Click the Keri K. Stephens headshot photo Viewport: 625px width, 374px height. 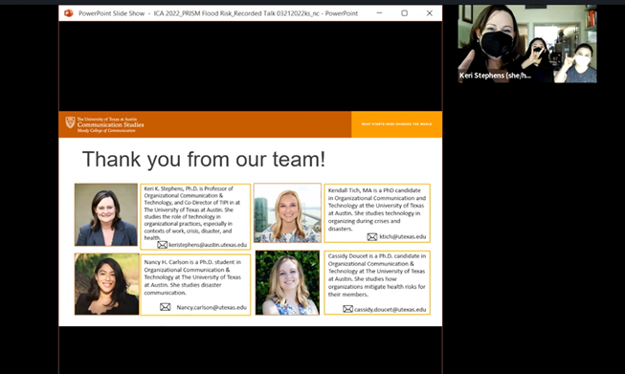point(106,214)
